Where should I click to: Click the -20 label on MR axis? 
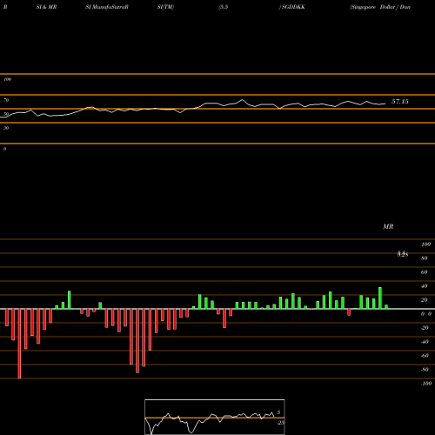click(425, 328)
